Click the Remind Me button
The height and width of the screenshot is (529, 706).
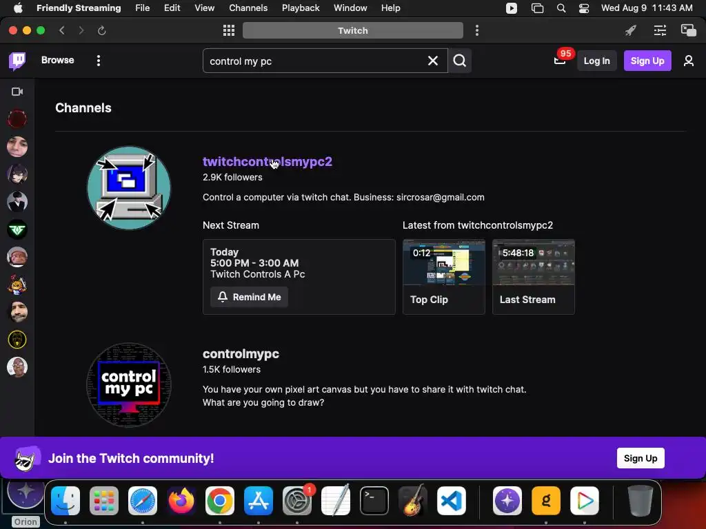tap(249, 297)
